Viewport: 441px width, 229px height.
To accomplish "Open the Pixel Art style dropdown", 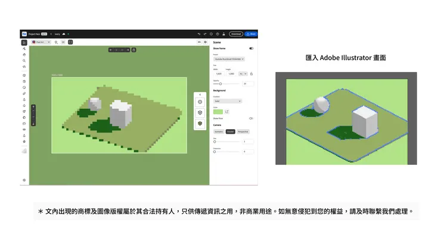I will 41,42.
